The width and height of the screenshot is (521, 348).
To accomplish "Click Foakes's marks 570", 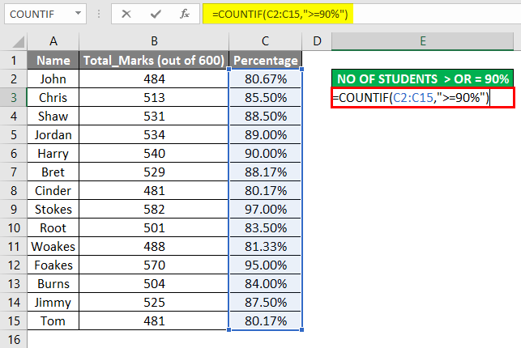I will pos(154,265).
